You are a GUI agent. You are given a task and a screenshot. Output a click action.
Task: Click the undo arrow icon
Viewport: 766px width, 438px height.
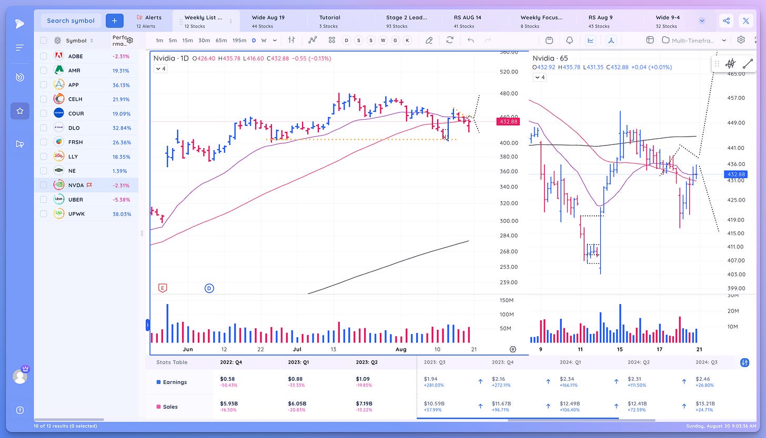click(x=470, y=40)
